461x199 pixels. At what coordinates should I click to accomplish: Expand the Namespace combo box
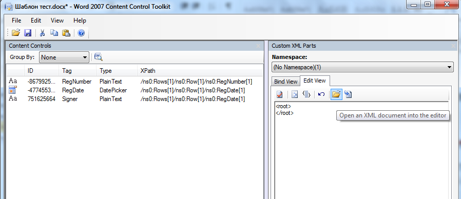click(x=362, y=67)
